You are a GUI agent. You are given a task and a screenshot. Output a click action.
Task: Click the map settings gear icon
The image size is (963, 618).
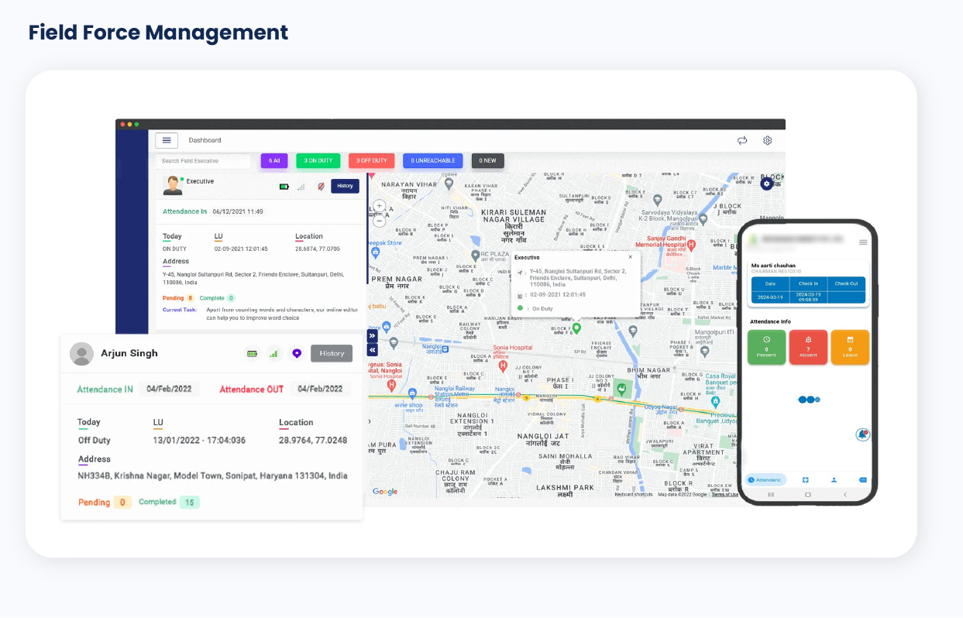click(x=766, y=184)
